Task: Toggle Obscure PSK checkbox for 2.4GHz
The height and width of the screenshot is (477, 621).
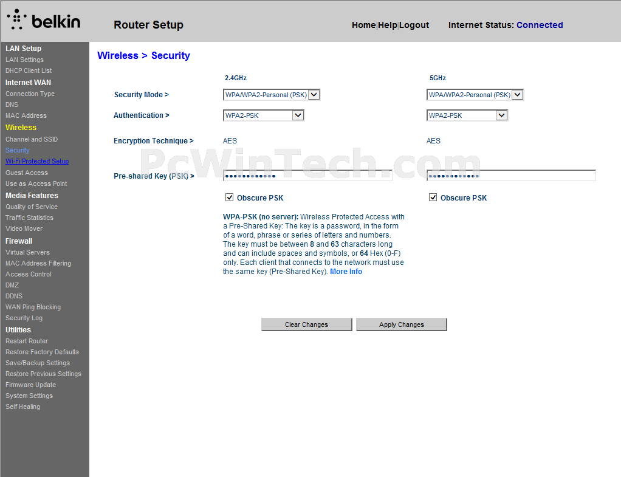Action: 229,197
